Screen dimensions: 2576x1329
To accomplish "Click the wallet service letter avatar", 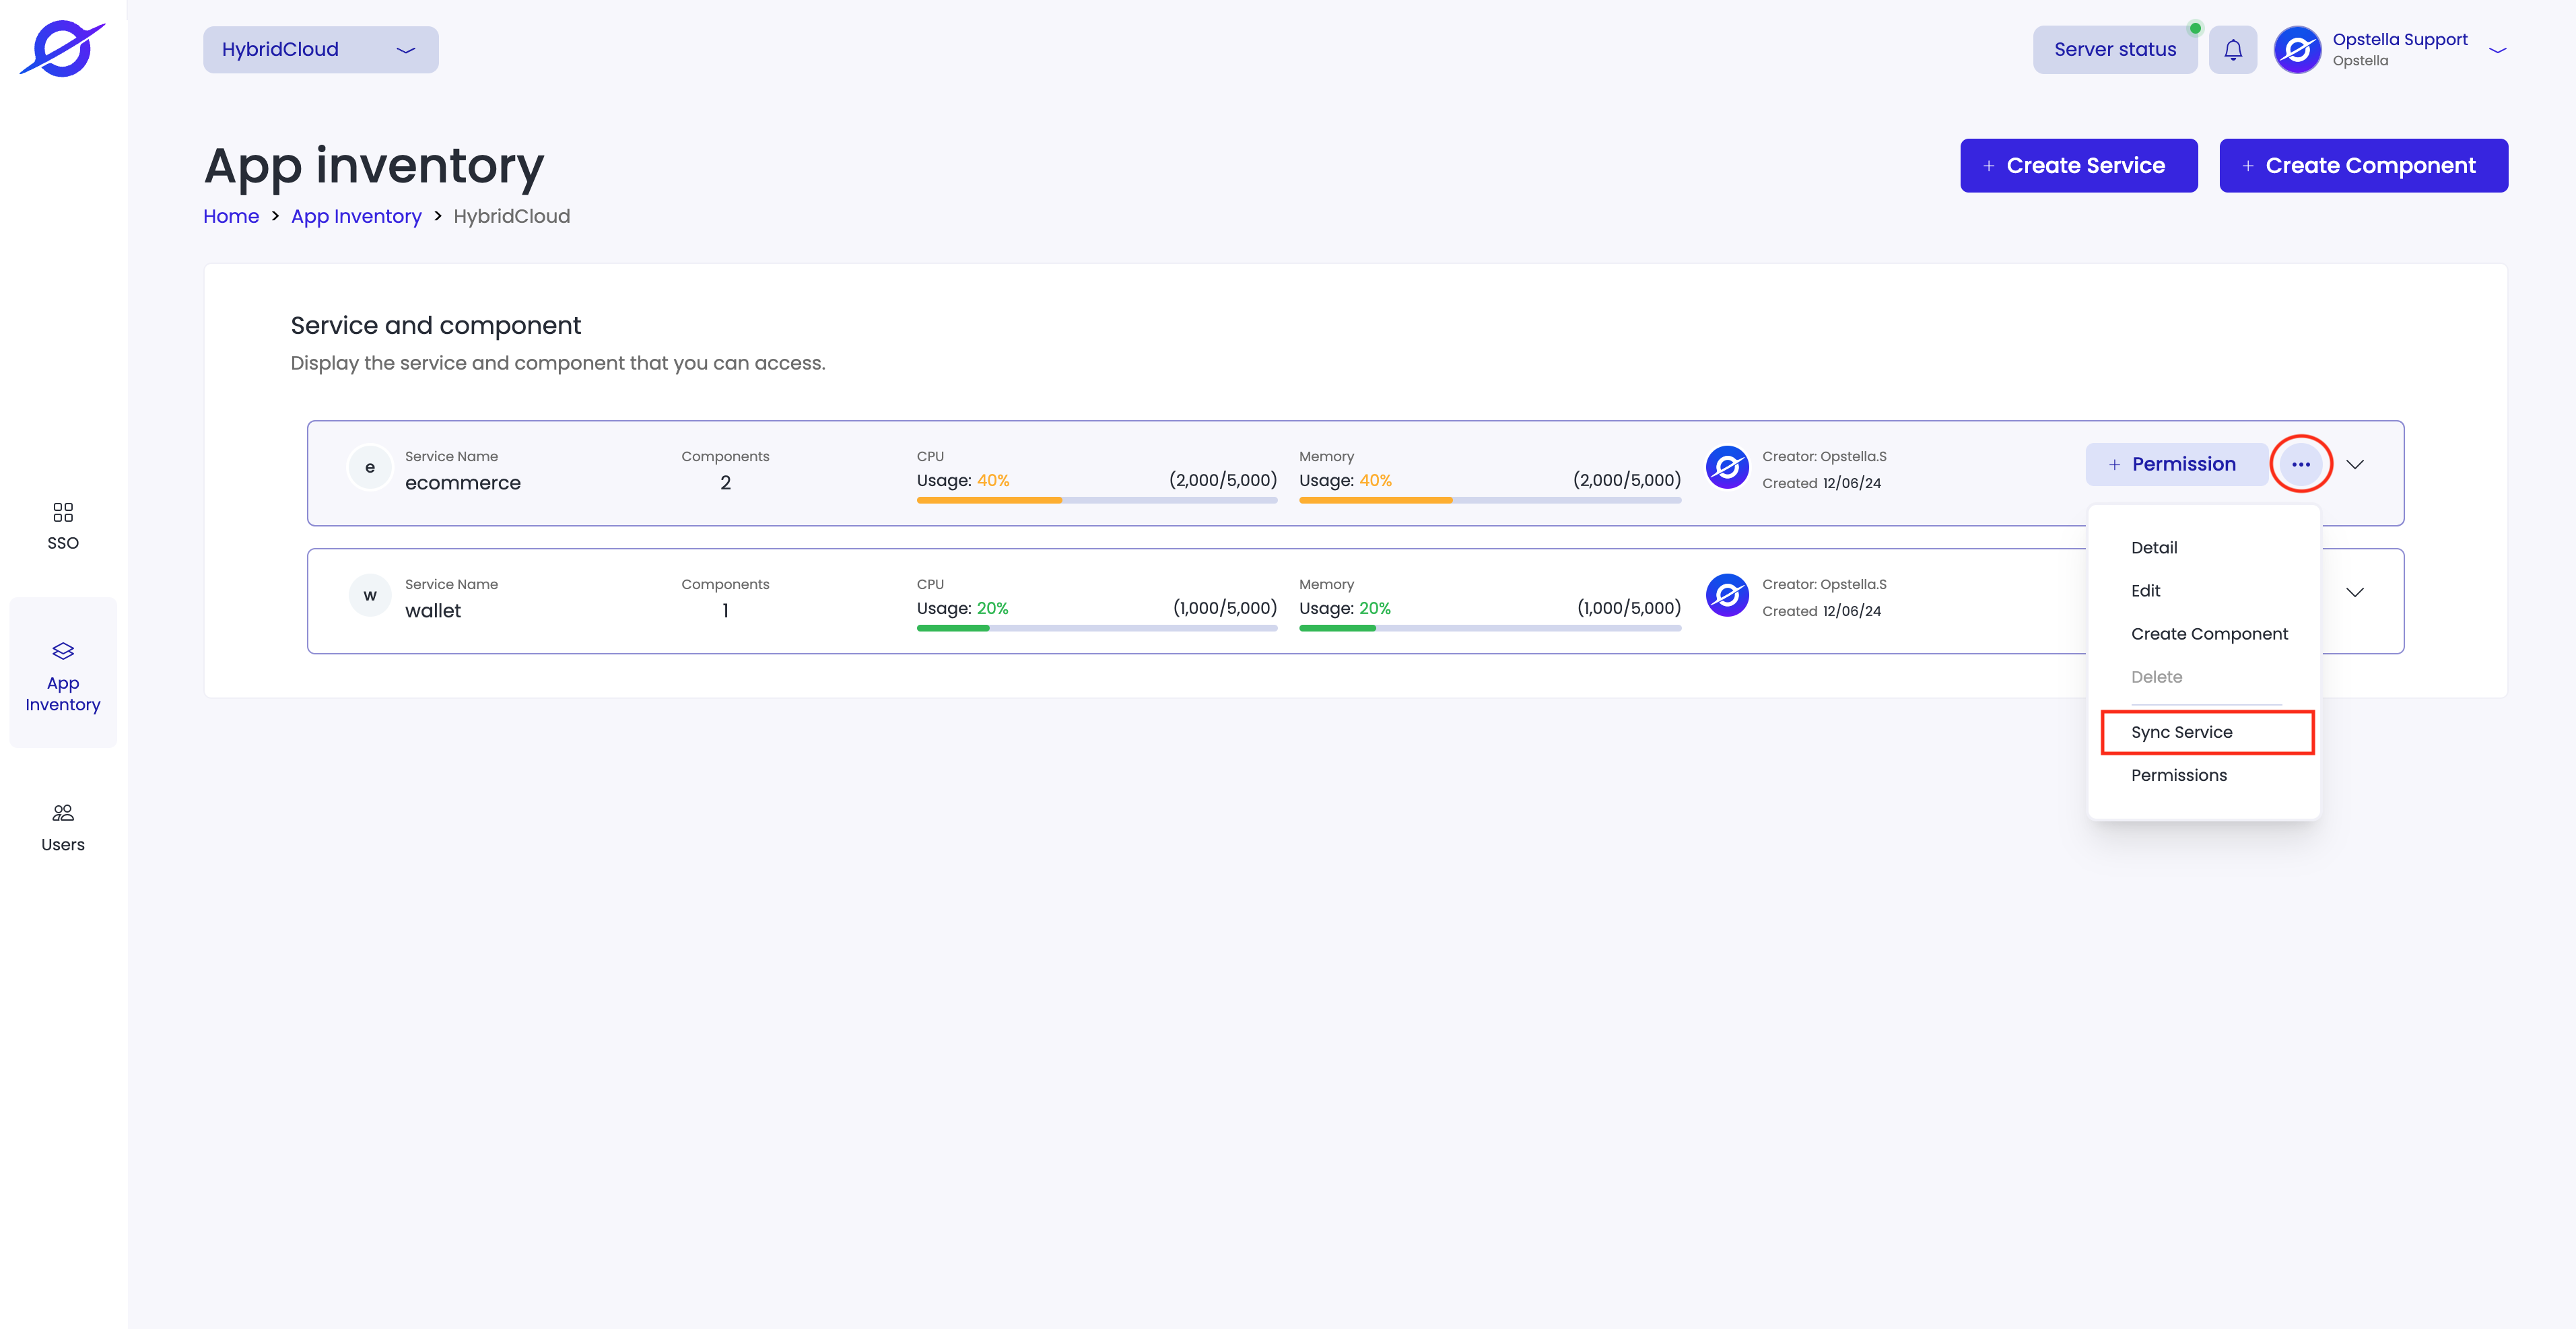I will tap(370, 596).
